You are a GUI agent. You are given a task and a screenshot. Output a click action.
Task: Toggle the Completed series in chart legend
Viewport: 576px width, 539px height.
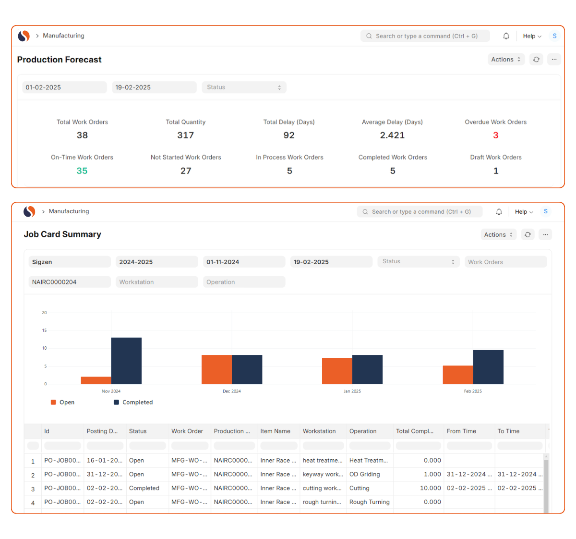[133, 403]
